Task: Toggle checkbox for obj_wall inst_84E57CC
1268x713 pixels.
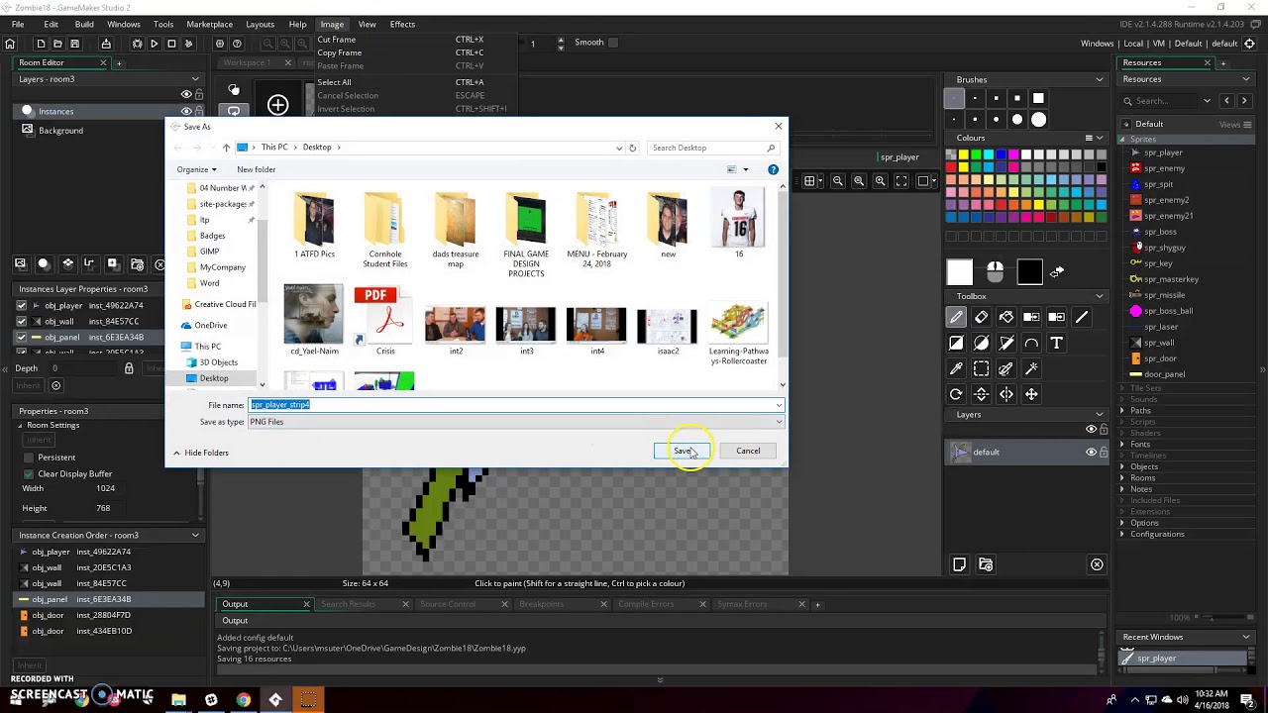Action: [21, 322]
